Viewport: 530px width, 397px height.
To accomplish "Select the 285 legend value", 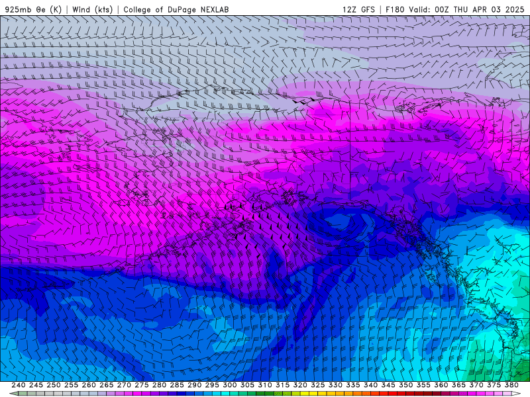I will [177, 385].
